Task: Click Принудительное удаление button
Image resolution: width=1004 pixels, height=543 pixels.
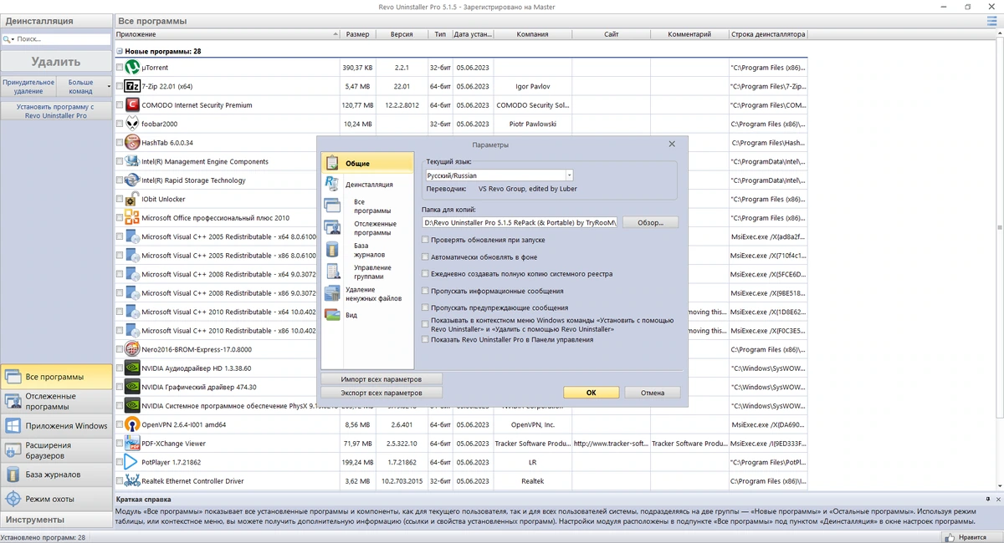Action: pos(28,86)
